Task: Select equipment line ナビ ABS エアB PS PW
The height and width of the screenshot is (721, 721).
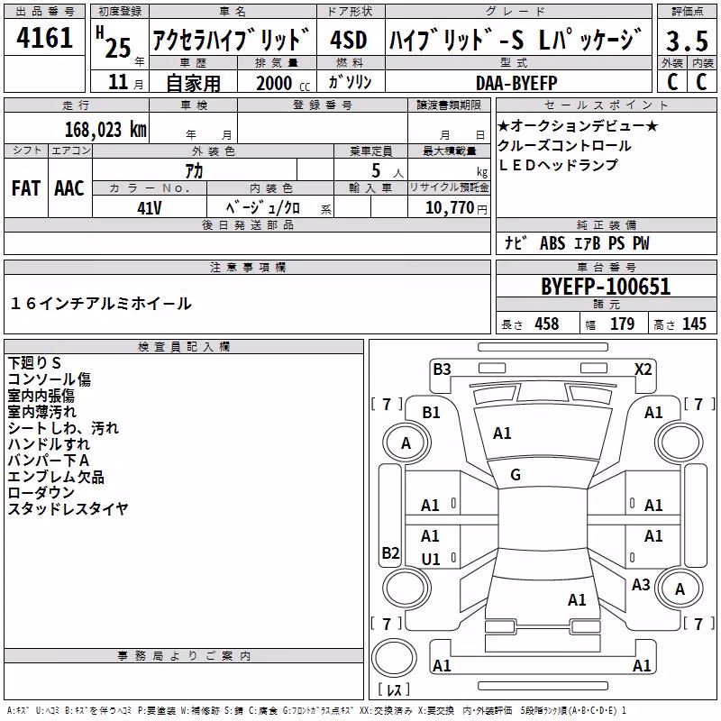Action: [x=577, y=243]
